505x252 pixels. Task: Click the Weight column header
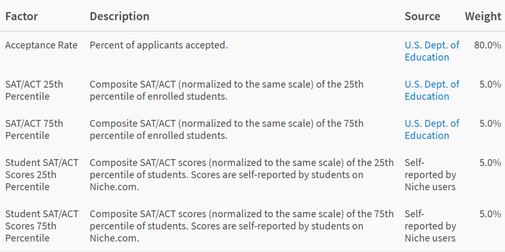pos(483,17)
